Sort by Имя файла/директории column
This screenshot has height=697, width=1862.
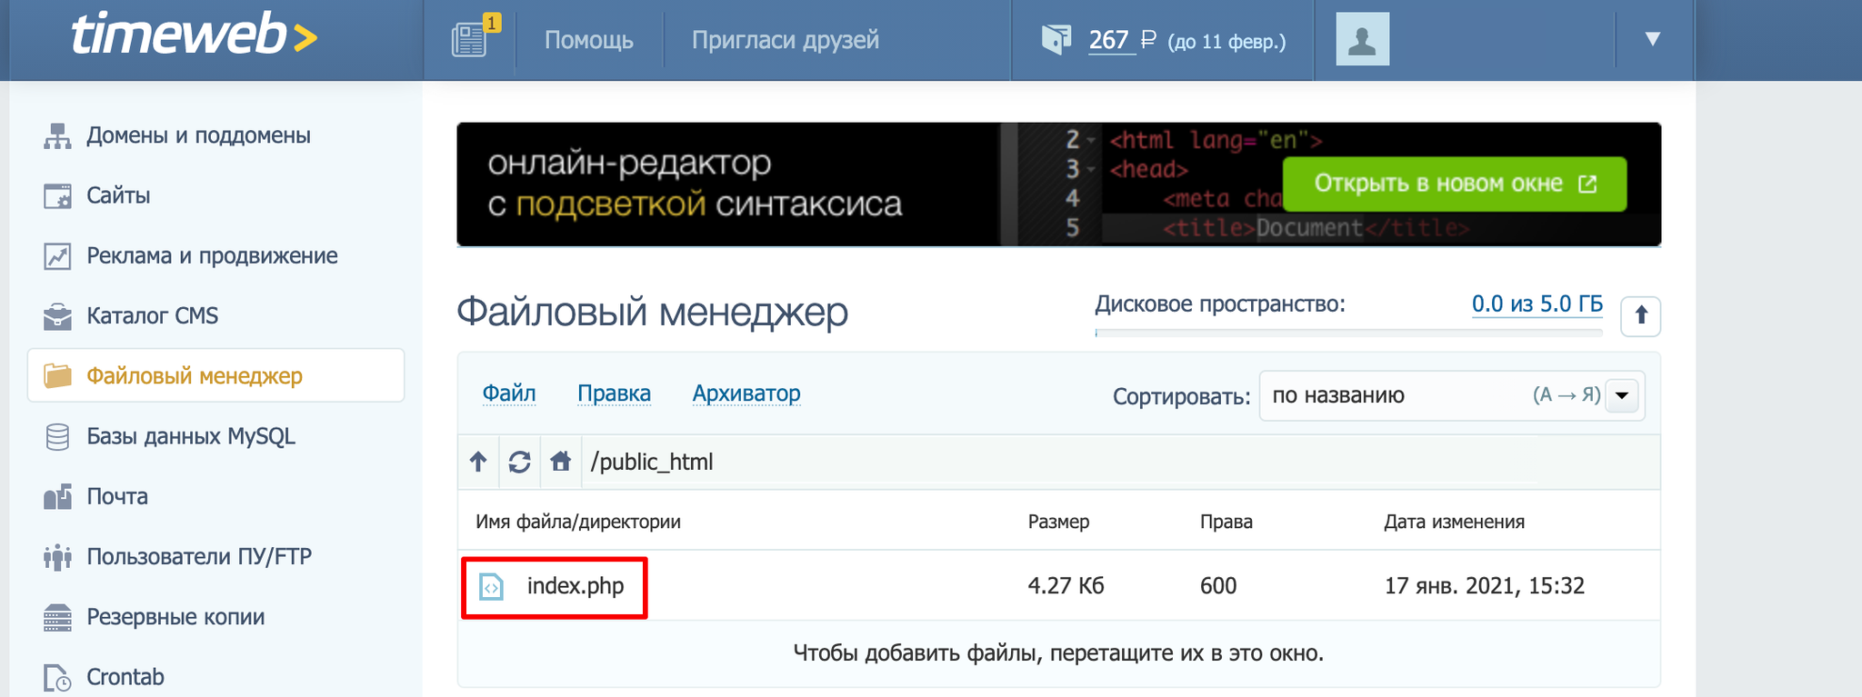click(578, 522)
